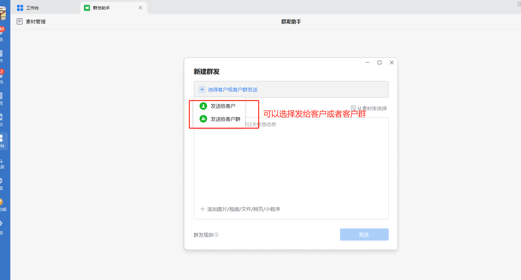521x280 pixels.
Task: Click the plus icon for 选择客户或客户群发送
Action: pos(202,89)
